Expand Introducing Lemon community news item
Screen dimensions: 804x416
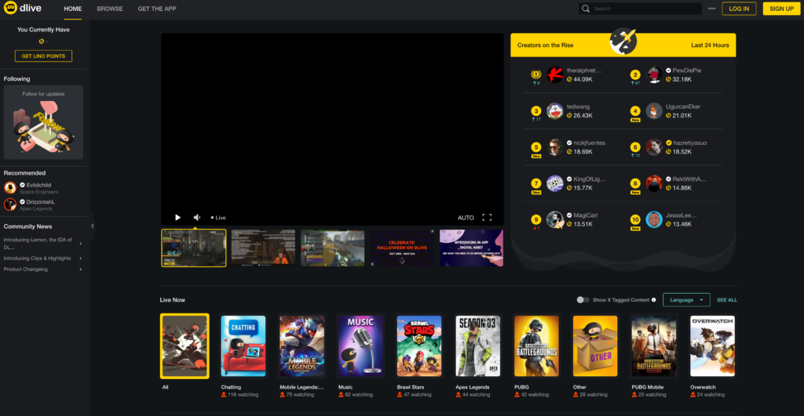43,244
